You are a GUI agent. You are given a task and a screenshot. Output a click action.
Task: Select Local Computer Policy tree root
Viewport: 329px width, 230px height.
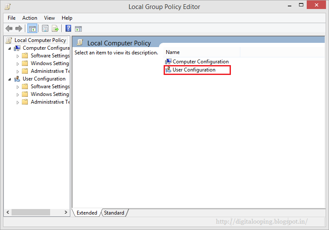tap(40, 40)
